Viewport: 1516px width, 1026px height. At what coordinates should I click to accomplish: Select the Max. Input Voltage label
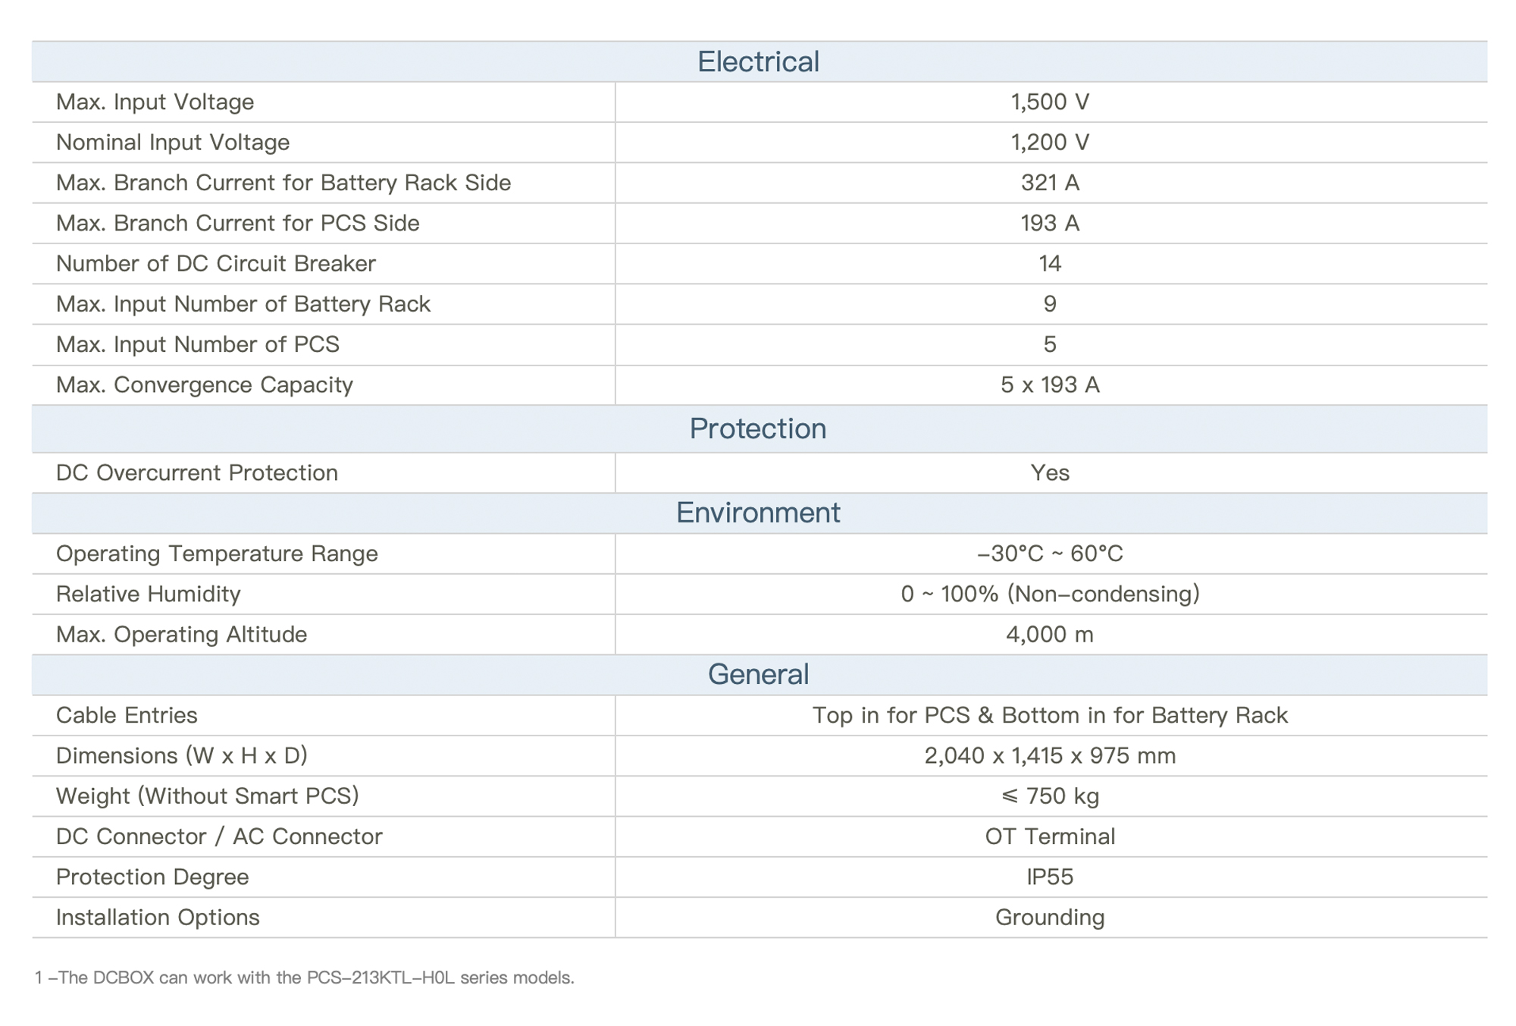coord(155,102)
